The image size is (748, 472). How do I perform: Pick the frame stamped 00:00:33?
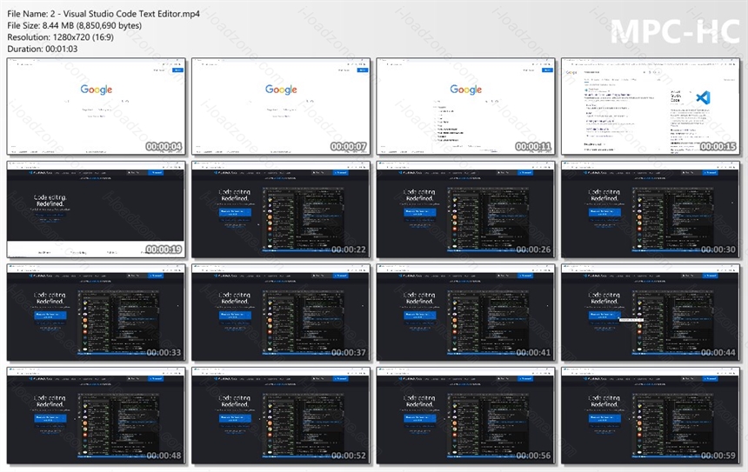click(x=97, y=313)
